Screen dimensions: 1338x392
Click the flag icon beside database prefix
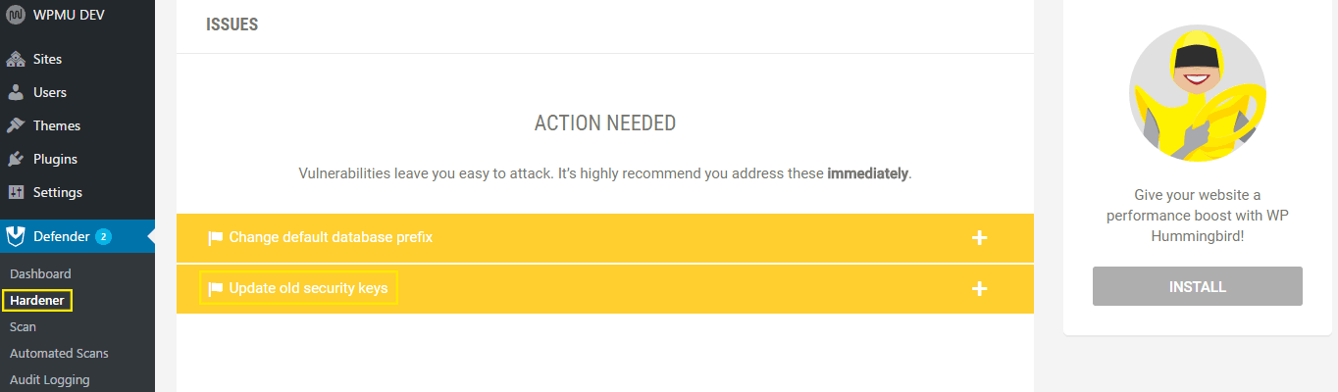point(215,238)
